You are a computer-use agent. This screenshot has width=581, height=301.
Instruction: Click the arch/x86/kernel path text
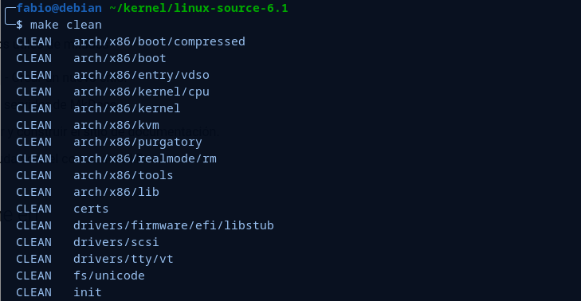(127, 108)
